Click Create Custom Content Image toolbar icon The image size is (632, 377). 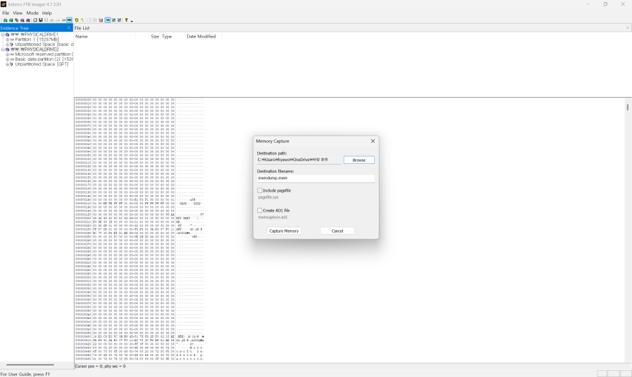click(x=57, y=20)
